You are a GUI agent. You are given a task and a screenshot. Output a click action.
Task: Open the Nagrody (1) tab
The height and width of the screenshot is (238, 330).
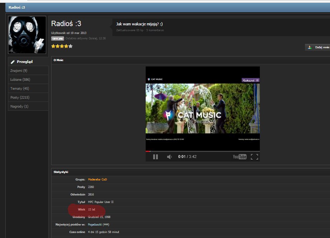(28, 106)
